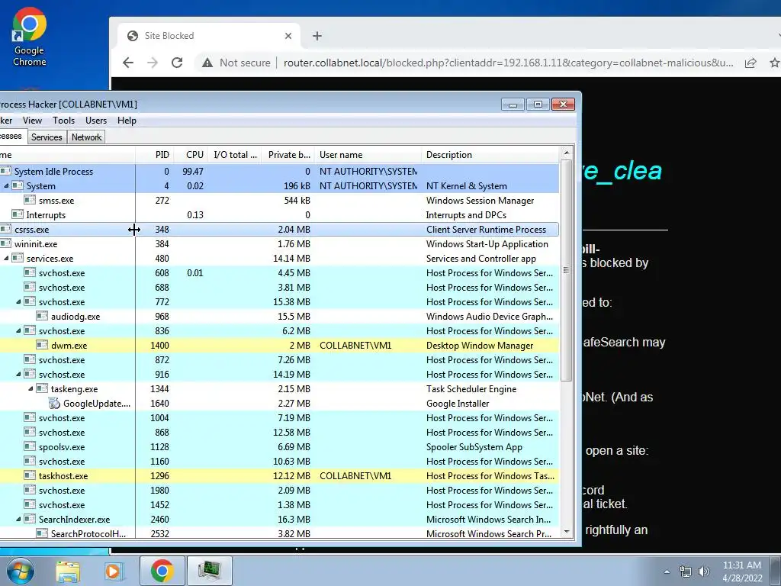The image size is (781, 586).
Task: Collapse the services.exe tree node
Action: coord(6,258)
